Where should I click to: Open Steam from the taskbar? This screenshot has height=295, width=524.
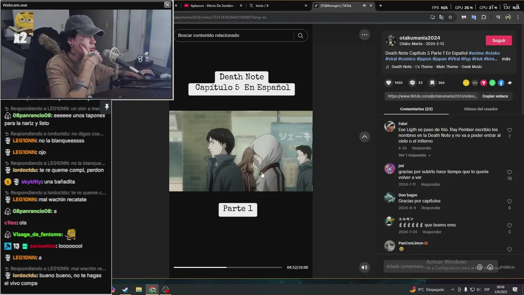tap(125, 290)
